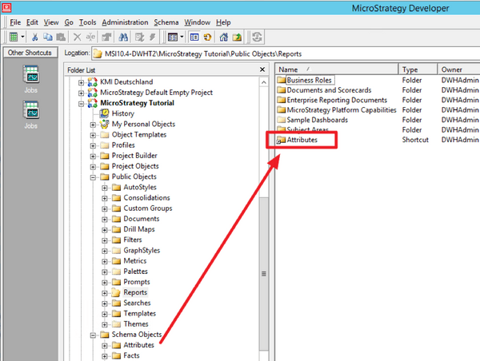Click the lightning bolt Run icon
The width and height of the screenshot is (480, 361).
tap(153, 37)
